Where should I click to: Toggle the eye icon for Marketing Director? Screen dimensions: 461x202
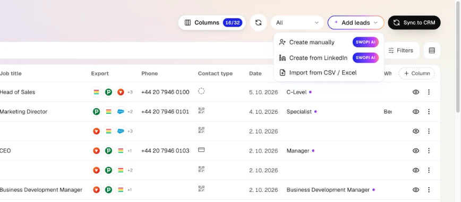click(416, 112)
